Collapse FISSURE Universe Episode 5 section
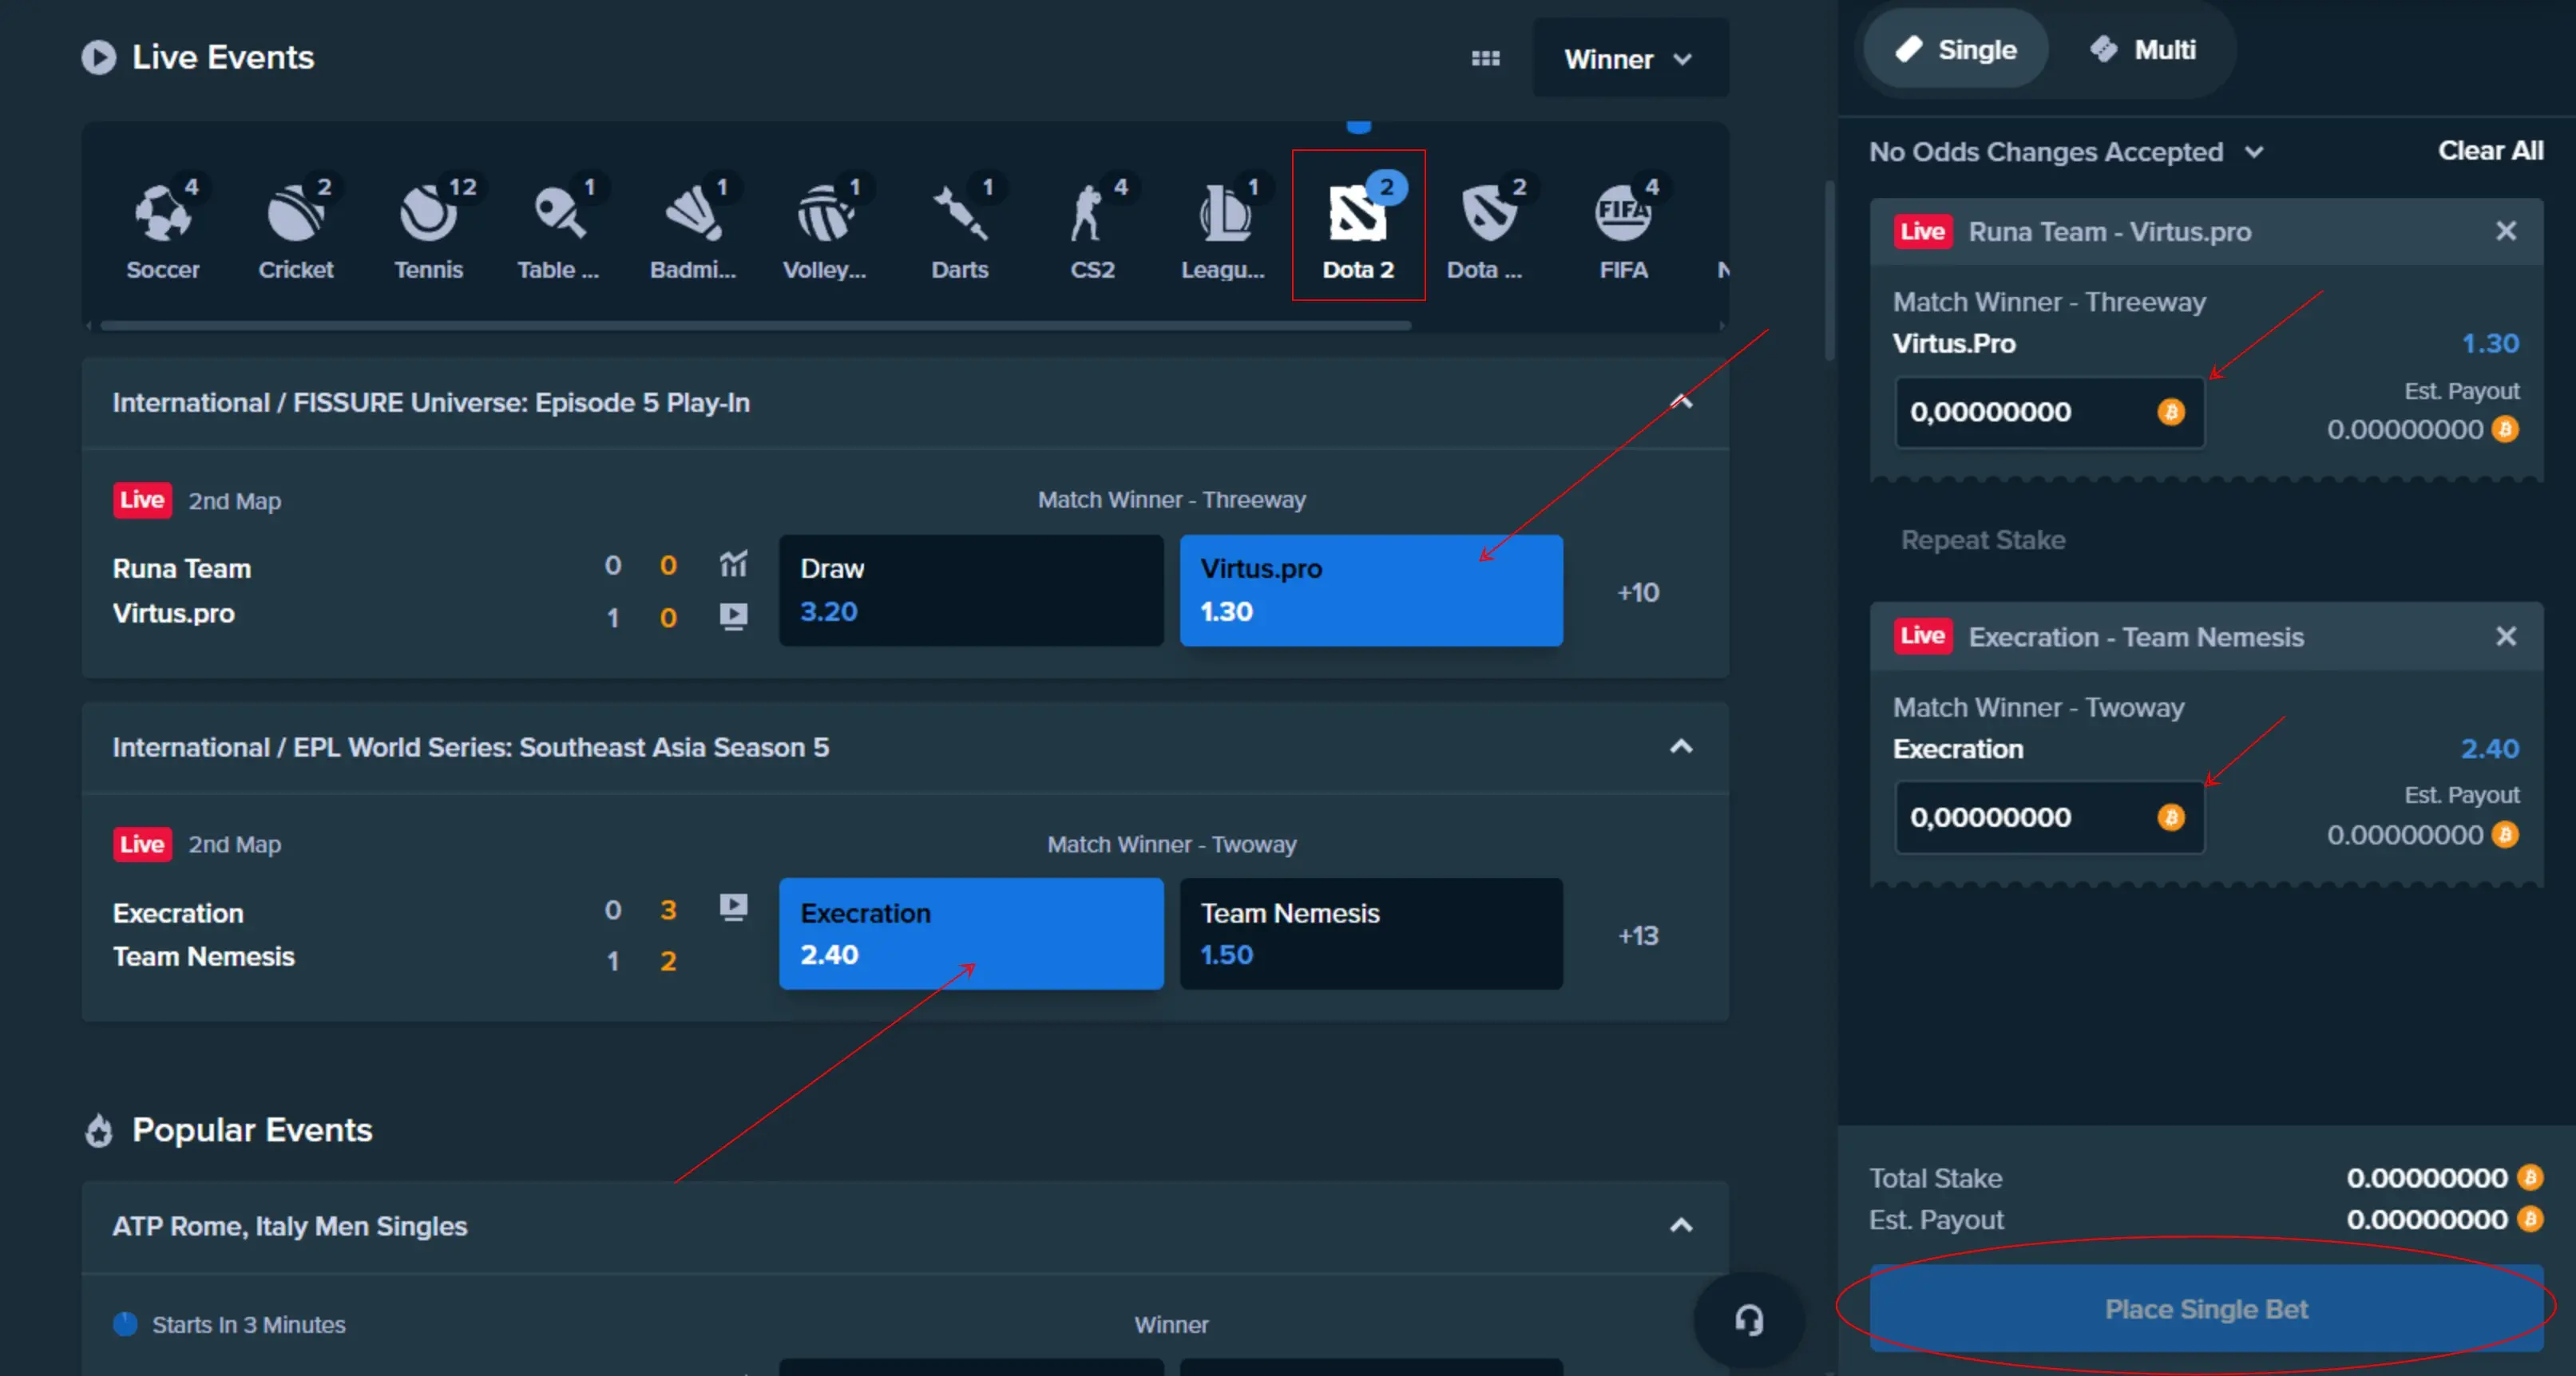Screen dimensions: 2576x1376 pos(1681,403)
